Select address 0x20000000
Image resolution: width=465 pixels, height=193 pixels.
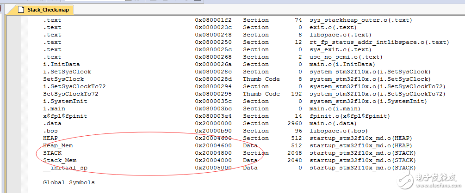coord(213,124)
